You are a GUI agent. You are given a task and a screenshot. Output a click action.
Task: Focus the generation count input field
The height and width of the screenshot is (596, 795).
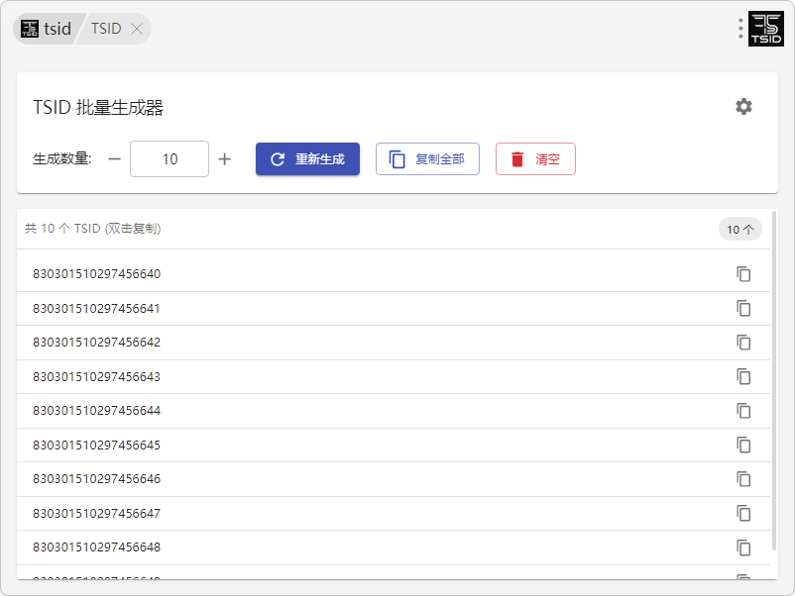pyautogui.click(x=170, y=159)
